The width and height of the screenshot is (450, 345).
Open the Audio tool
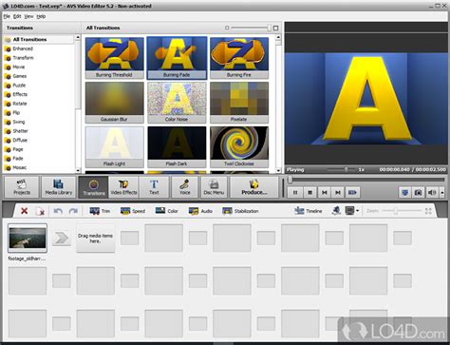pyautogui.click(x=200, y=211)
